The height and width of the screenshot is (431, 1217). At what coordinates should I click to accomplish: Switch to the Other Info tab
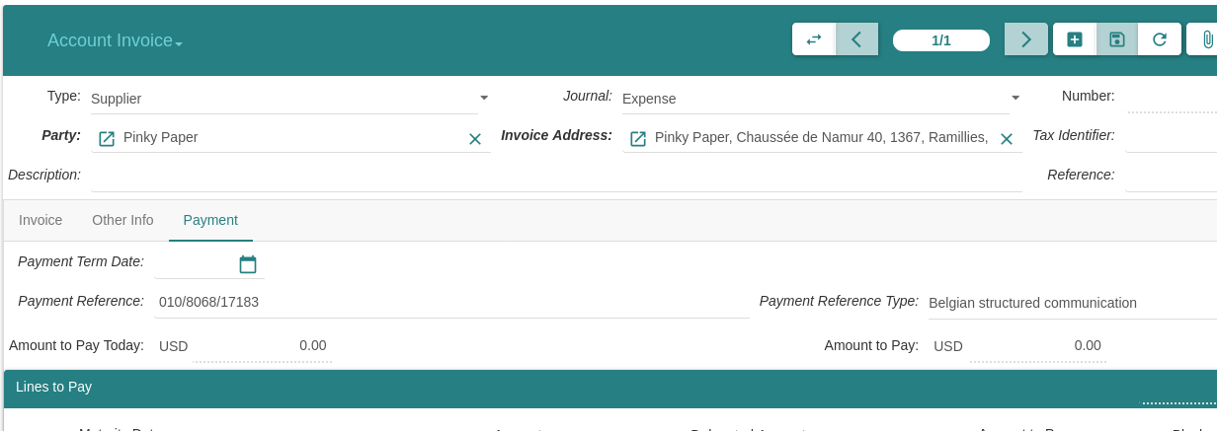(122, 220)
